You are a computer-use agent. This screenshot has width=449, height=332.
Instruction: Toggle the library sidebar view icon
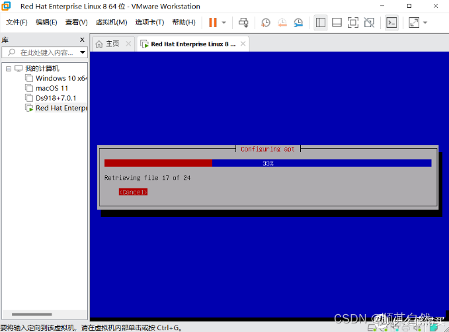pos(321,22)
